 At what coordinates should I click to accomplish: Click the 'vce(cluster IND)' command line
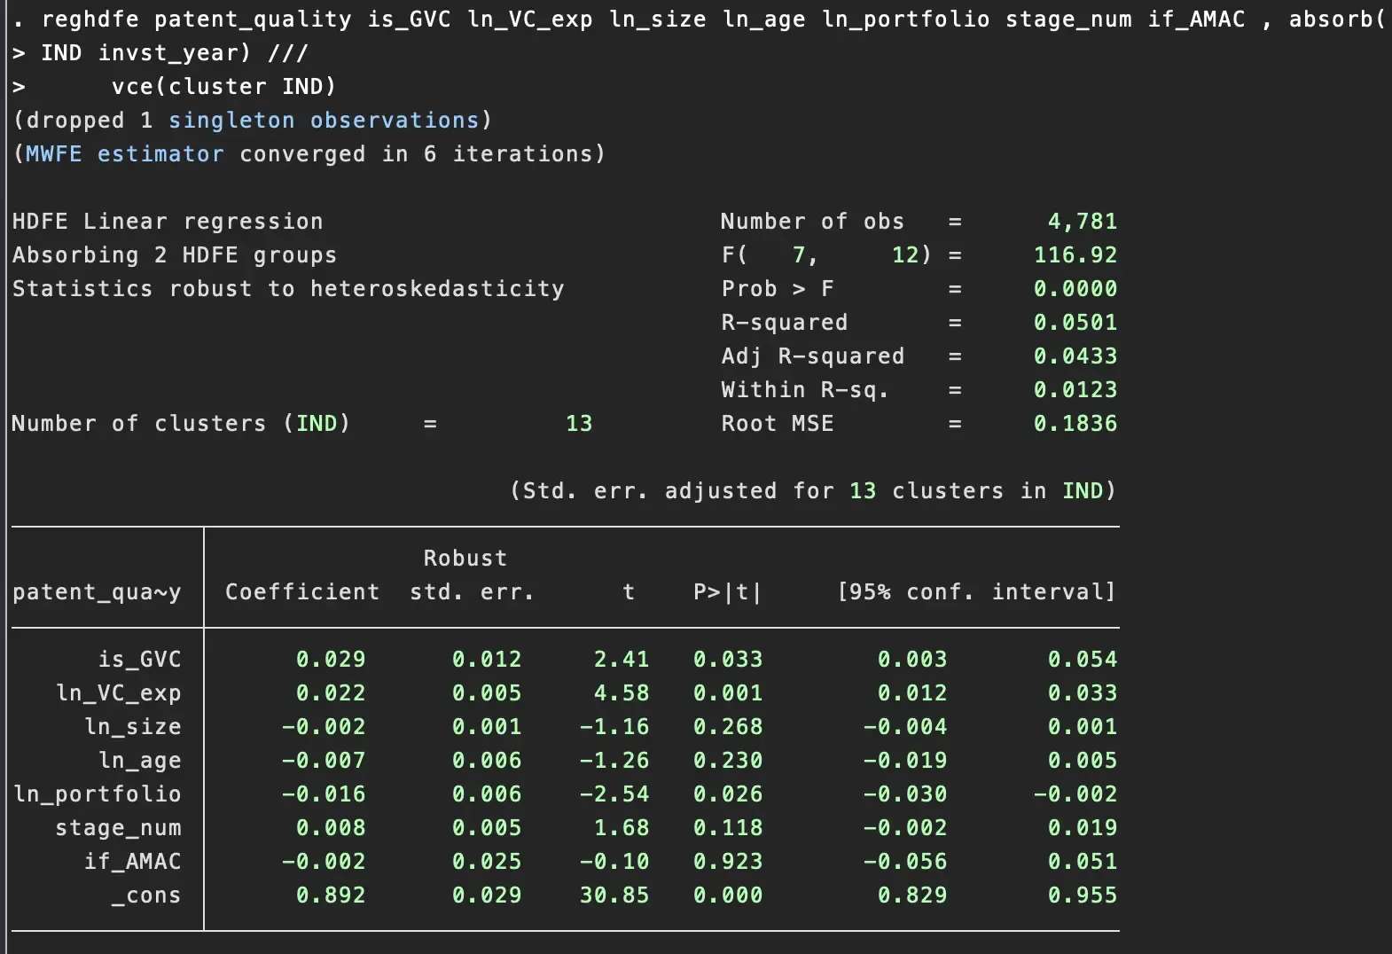click(223, 87)
